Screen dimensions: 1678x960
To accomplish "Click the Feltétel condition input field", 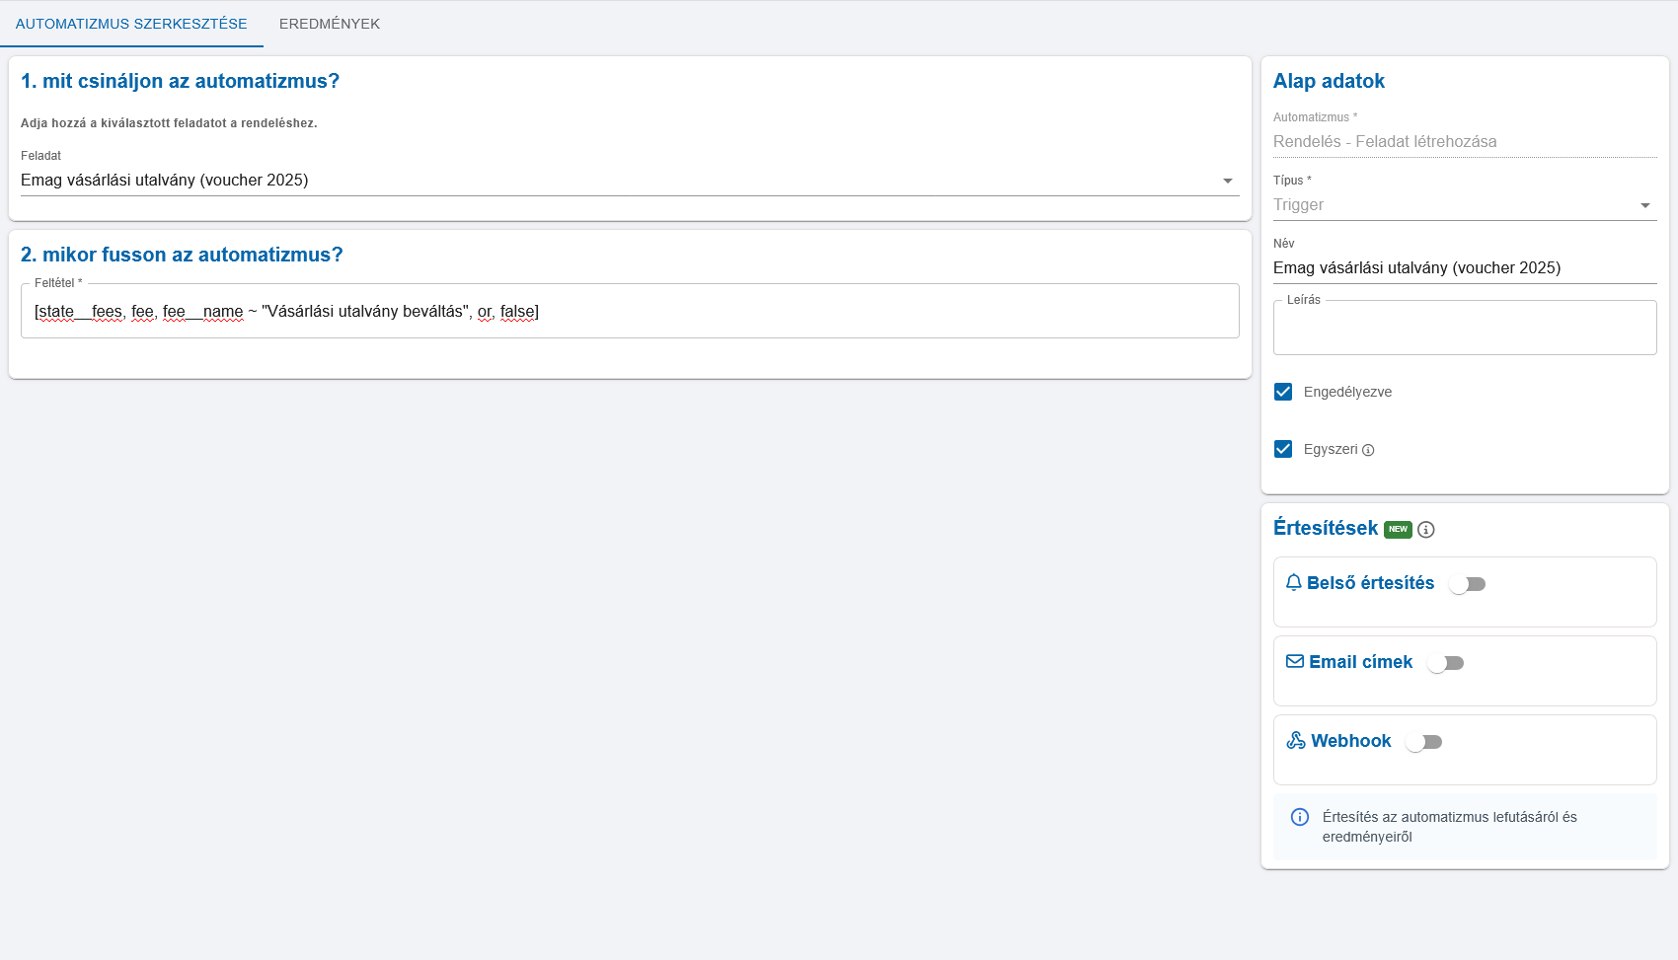I will 630,312.
